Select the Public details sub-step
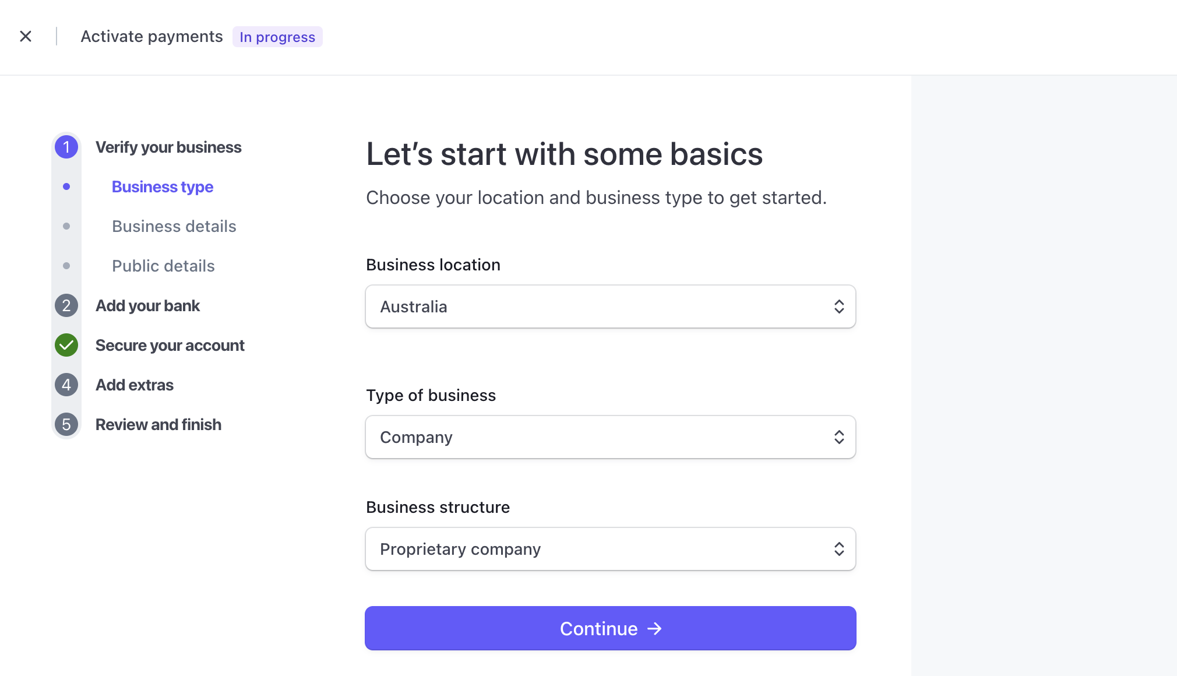 pos(163,266)
